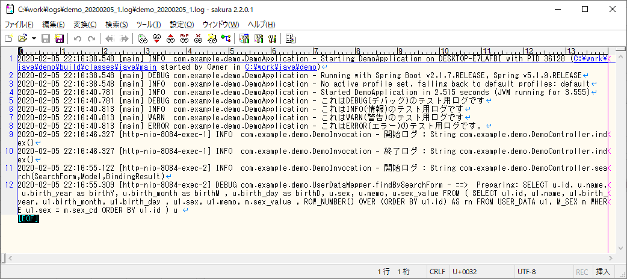Open the type-specific settings icon
The image size is (627, 279).
[259, 38]
